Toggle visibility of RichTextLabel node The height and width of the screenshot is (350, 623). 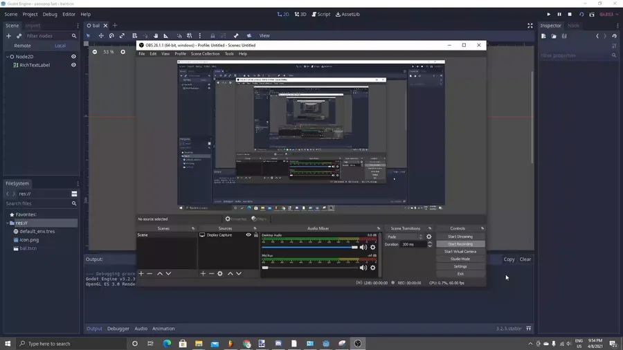(x=73, y=65)
